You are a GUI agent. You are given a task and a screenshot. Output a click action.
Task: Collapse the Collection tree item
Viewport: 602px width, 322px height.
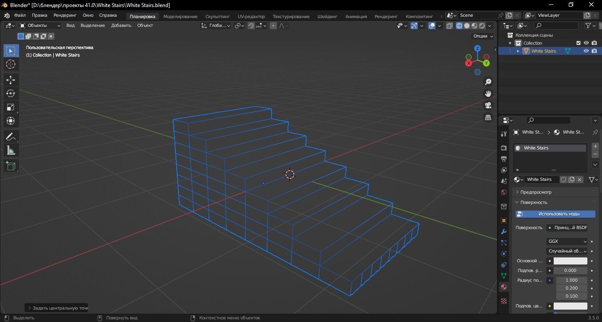click(x=510, y=43)
